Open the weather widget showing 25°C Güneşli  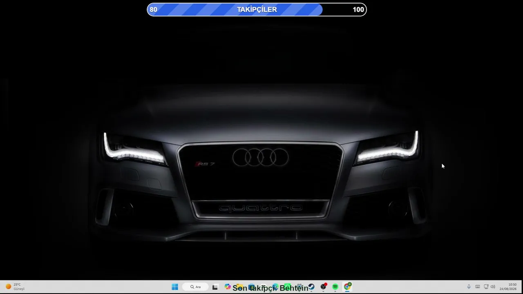pos(15,287)
